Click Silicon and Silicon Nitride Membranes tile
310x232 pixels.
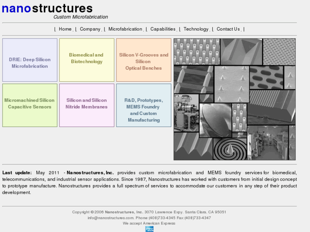(x=87, y=105)
